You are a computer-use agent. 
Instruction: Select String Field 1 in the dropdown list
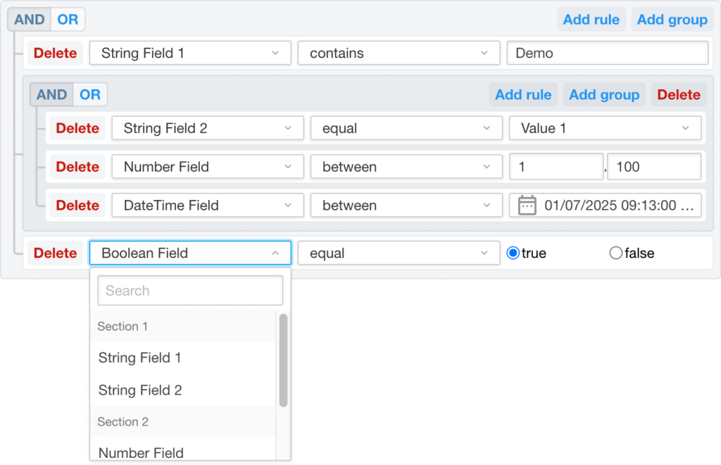[x=139, y=358]
